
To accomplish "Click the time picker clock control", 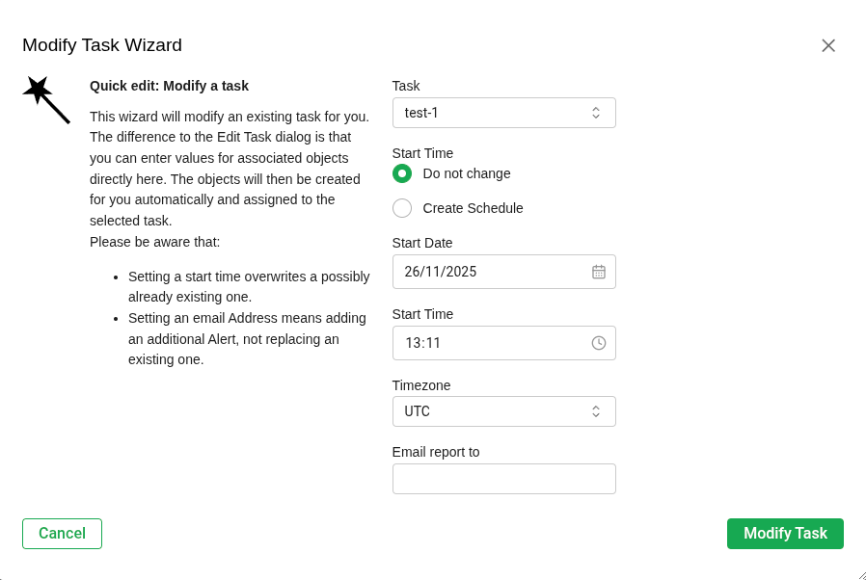I will click(x=599, y=342).
